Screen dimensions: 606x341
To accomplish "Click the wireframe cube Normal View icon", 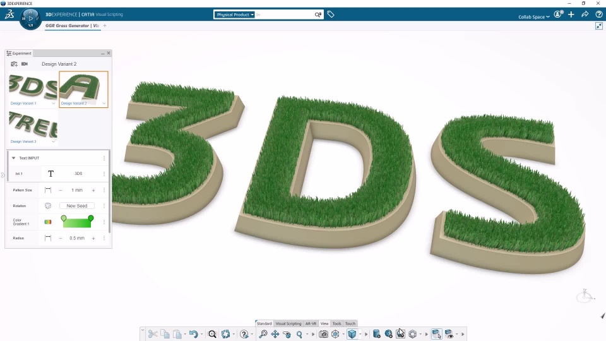I will coord(335,334).
